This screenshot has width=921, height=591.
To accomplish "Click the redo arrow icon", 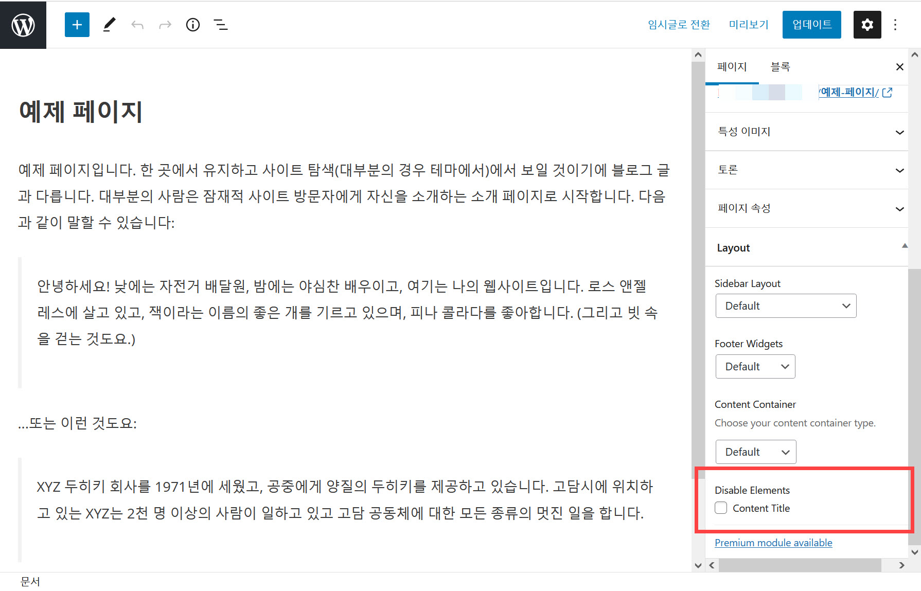I will coord(165,24).
